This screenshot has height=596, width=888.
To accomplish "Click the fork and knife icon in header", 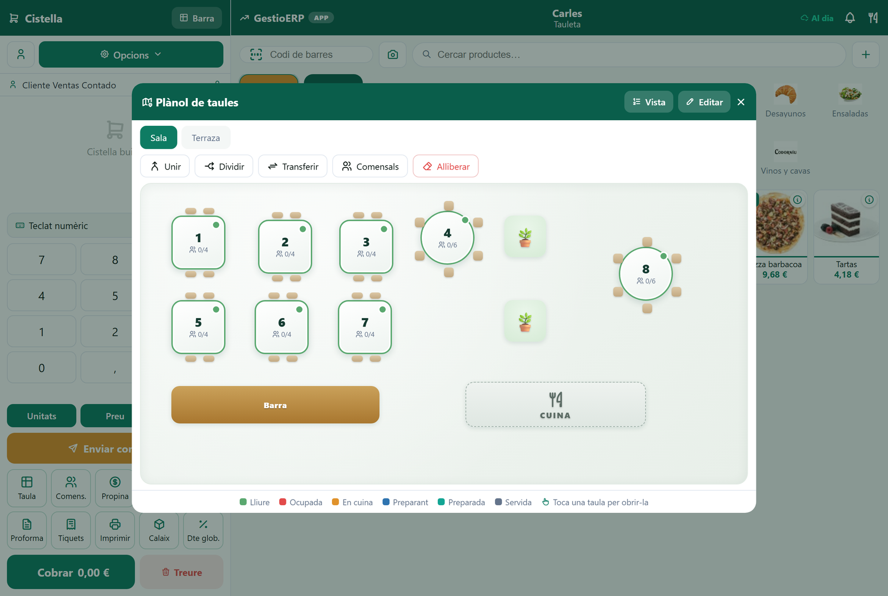I will [x=873, y=18].
